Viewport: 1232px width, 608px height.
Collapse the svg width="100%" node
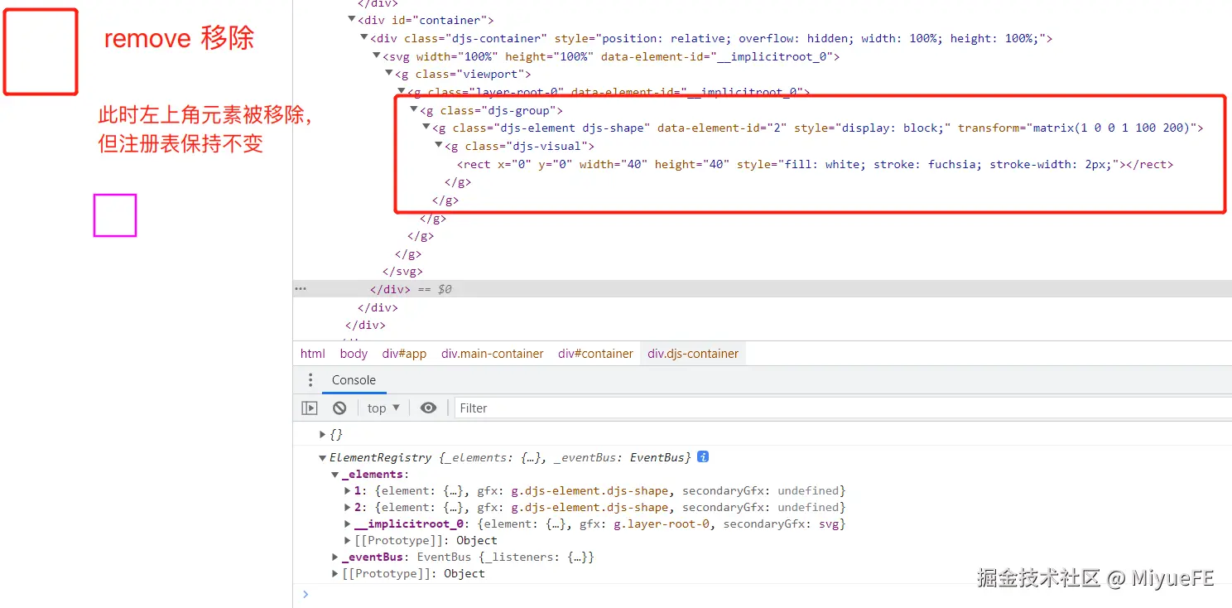coord(377,55)
